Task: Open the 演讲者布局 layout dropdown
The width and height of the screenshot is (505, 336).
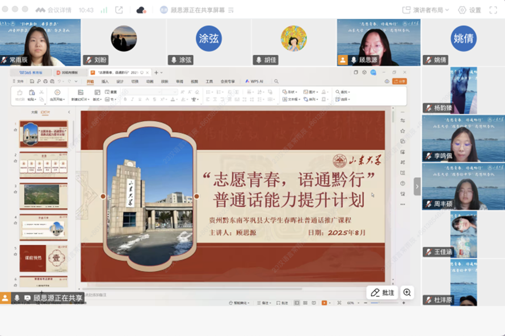Action: [426, 10]
